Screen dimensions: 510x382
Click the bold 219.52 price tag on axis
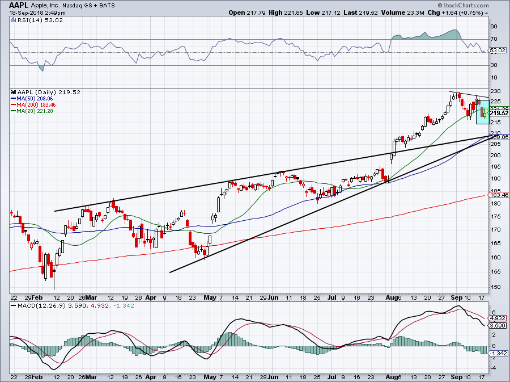[499, 113]
